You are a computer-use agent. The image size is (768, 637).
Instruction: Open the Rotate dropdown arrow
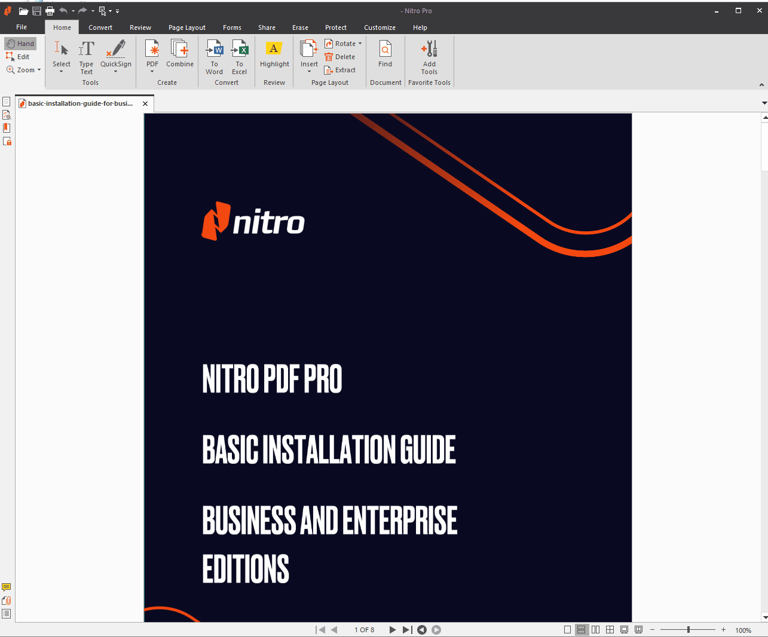(360, 44)
